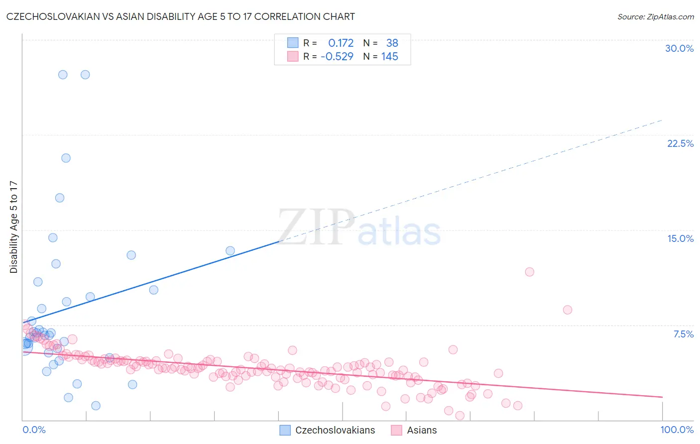
Task: Click the 100.0% x-axis label
Action: coord(677,430)
